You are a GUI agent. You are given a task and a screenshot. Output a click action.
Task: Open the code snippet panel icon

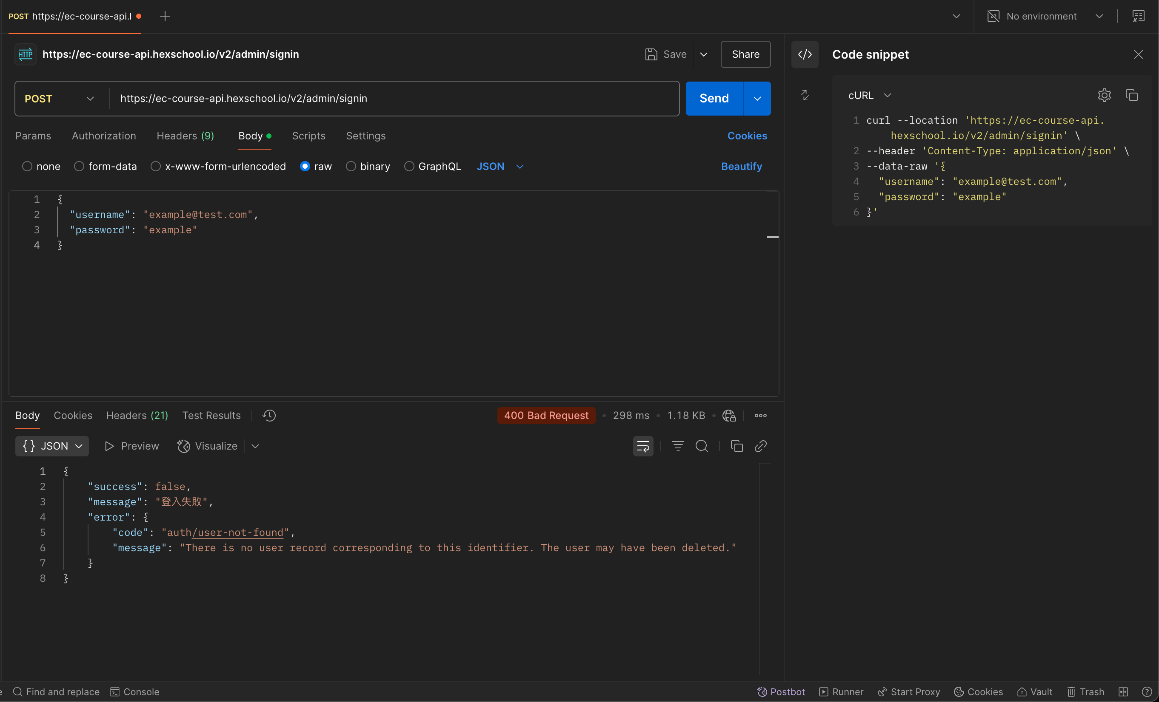[804, 54]
